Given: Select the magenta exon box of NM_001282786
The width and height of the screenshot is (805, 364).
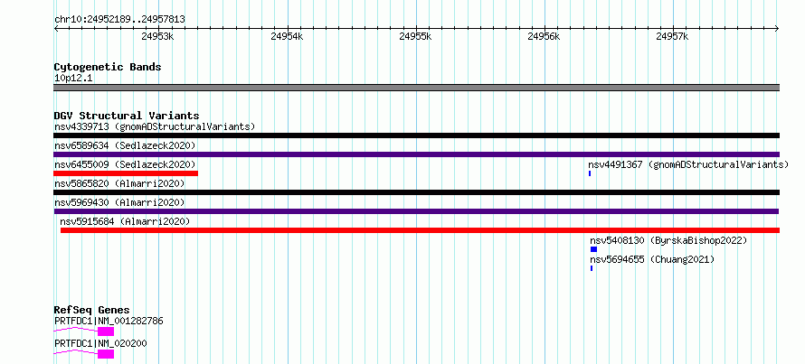Looking at the screenshot, I should tap(106, 331).
